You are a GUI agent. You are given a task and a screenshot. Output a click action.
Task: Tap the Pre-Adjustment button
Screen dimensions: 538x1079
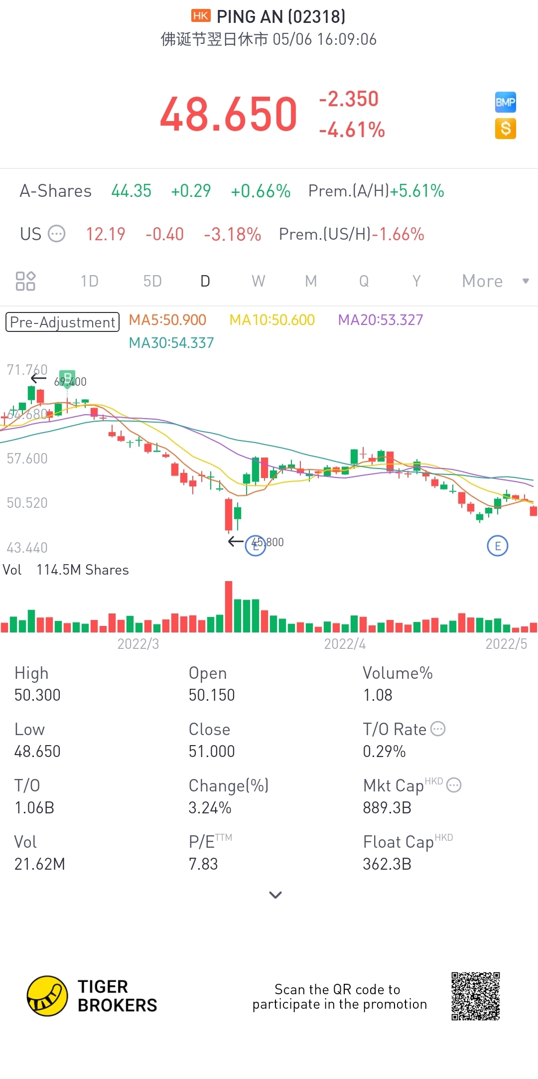(x=62, y=322)
